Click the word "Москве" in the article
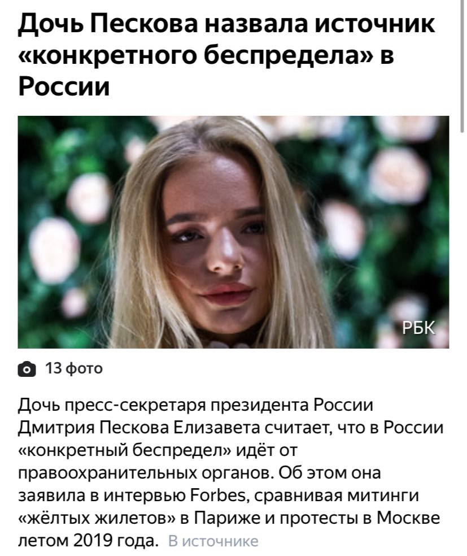Screen dimensions: 467x556 pos(408,518)
